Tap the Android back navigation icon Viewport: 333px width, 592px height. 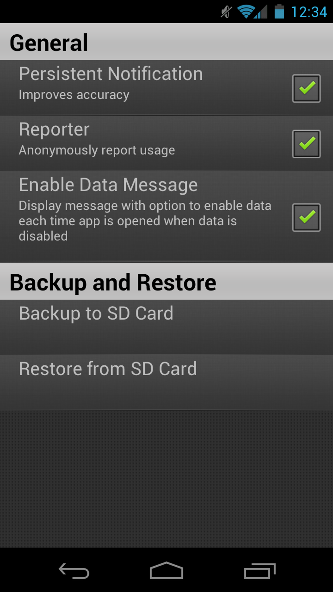tap(74, 571)
